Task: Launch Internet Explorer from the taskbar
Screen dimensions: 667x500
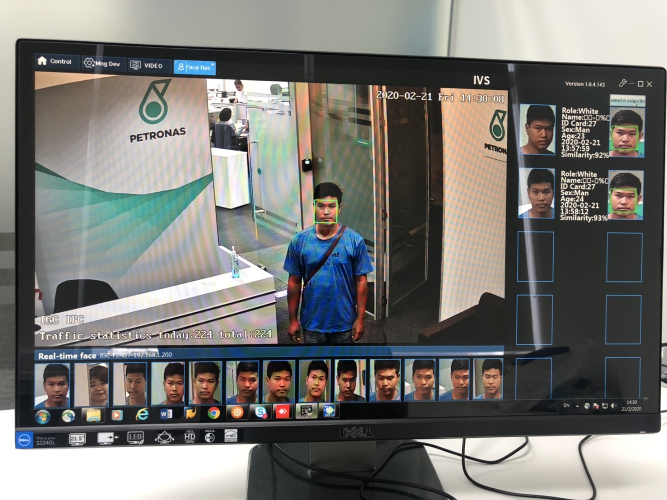Action: [142, 414]
